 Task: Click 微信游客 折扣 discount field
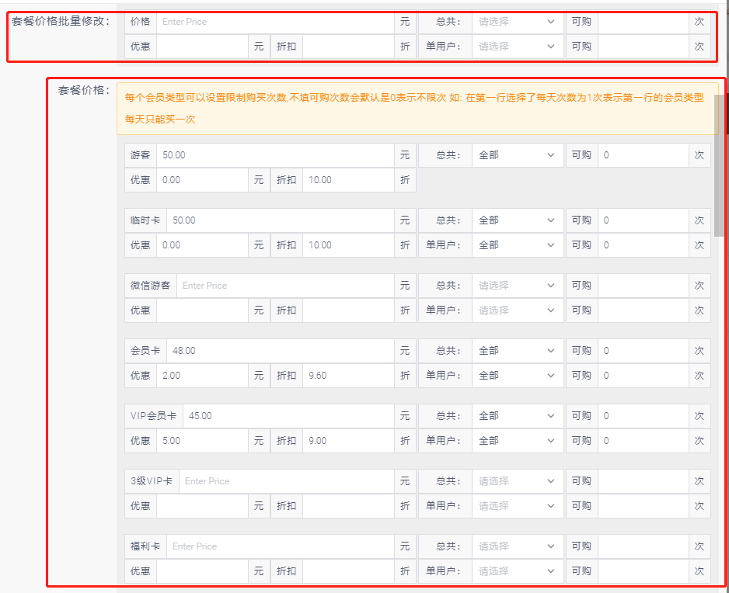348,310
